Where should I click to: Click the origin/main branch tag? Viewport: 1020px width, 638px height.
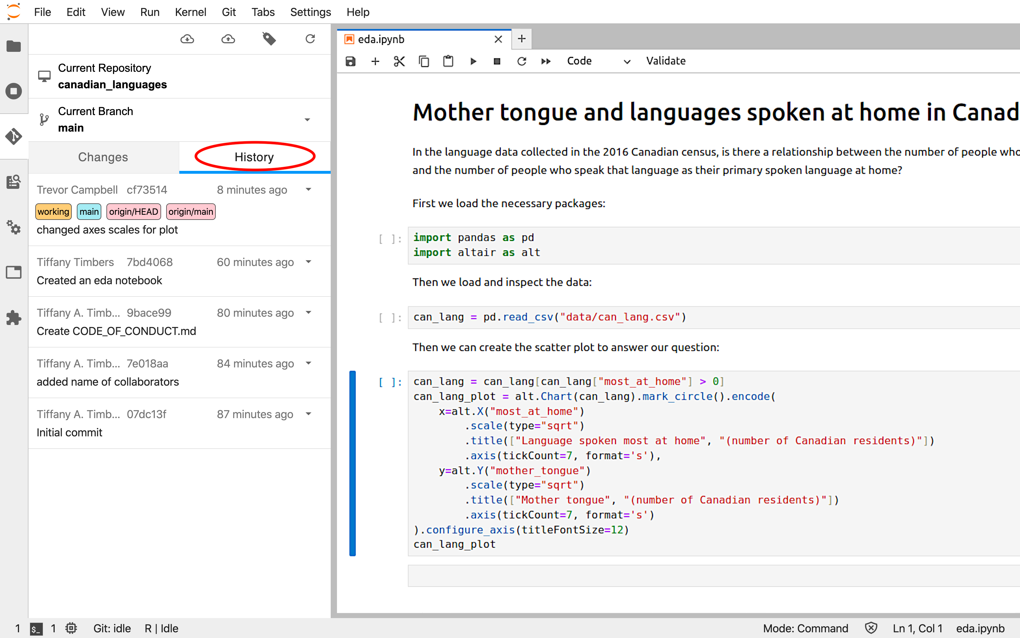click(x=191, y=211)
